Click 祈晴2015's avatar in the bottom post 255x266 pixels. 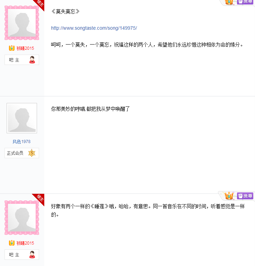[21, 217]
